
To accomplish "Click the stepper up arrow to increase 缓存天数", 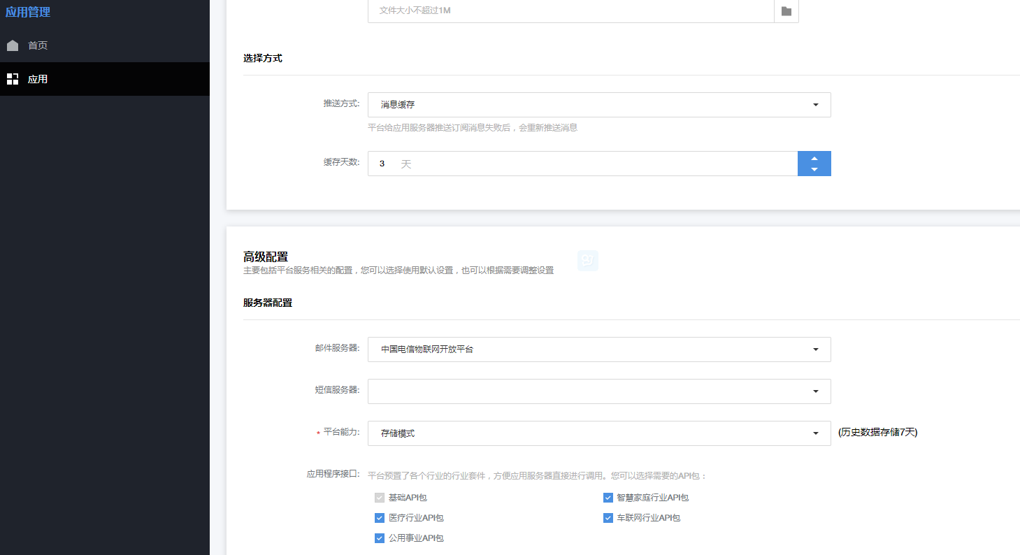I will (814, 158).
